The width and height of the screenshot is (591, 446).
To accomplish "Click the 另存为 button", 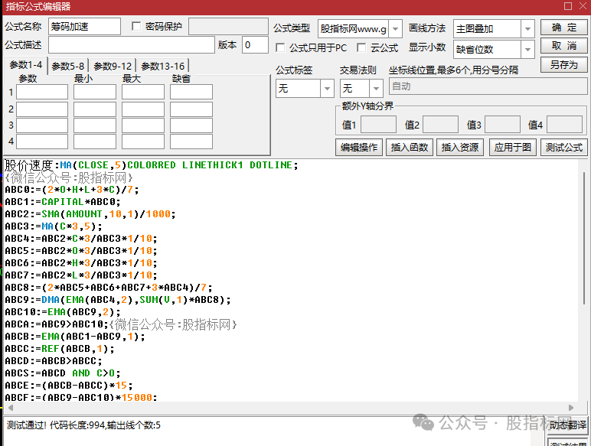I will coord(564,64).
